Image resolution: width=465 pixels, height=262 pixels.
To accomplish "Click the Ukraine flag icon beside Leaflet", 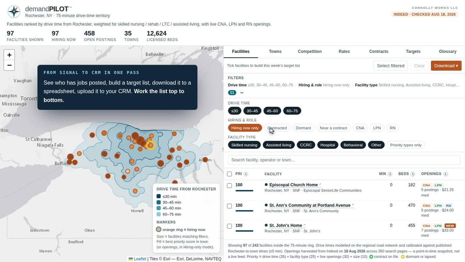I will [x=131, y=259].
